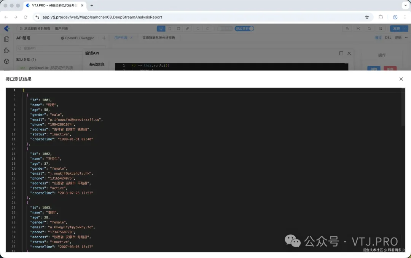Expand the browser tab search chevron
Viewport: 411px width, 258px height.
pyautogui.click(x=406, y=5)
